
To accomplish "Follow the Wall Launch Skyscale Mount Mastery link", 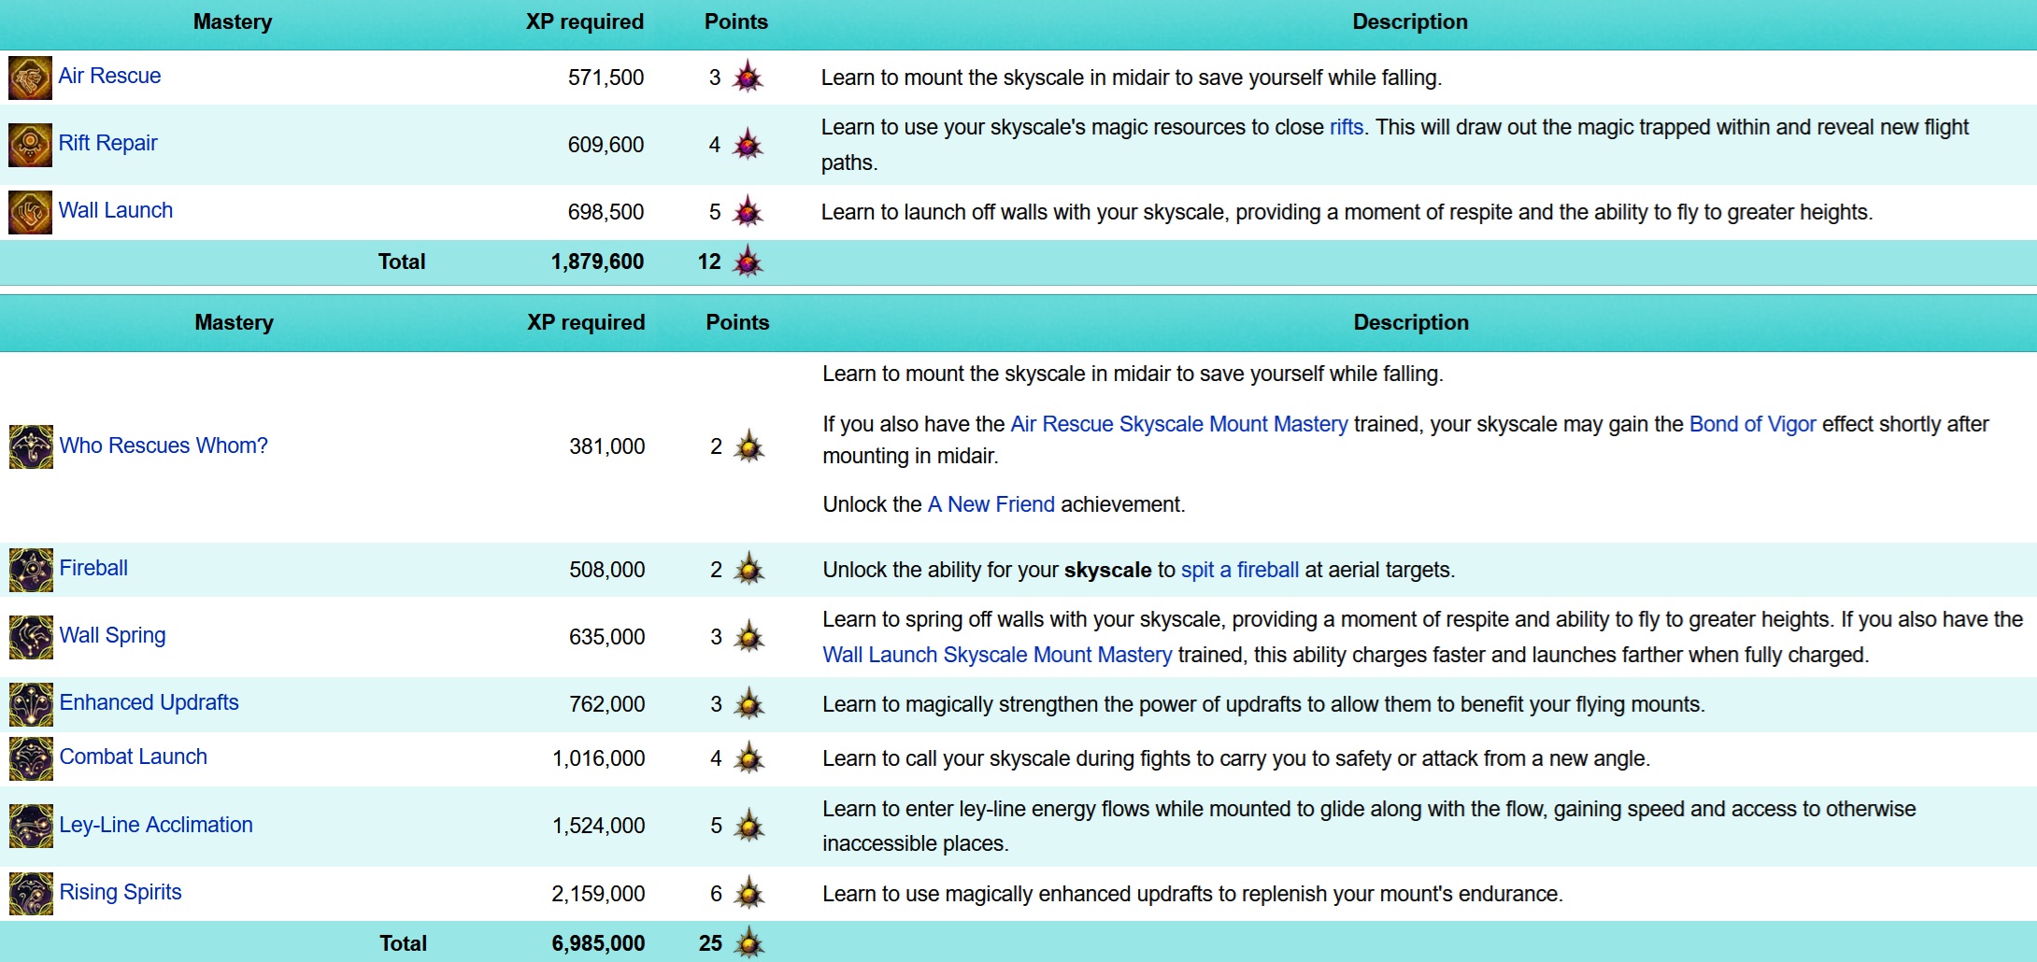I will pyautogui.click(x=997, y=655).
